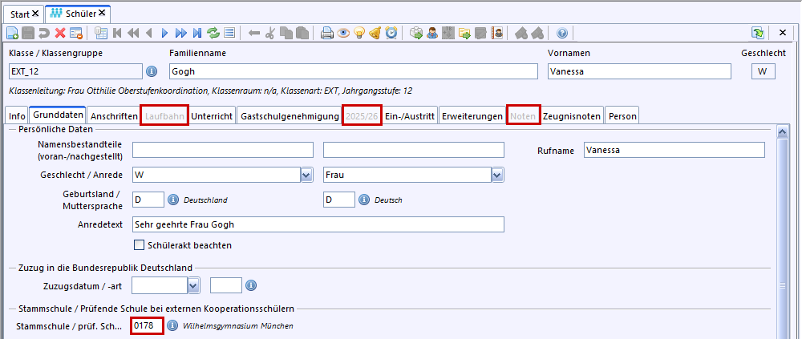
Task: Click the alarm clock icon
Action: click(391, 33)
